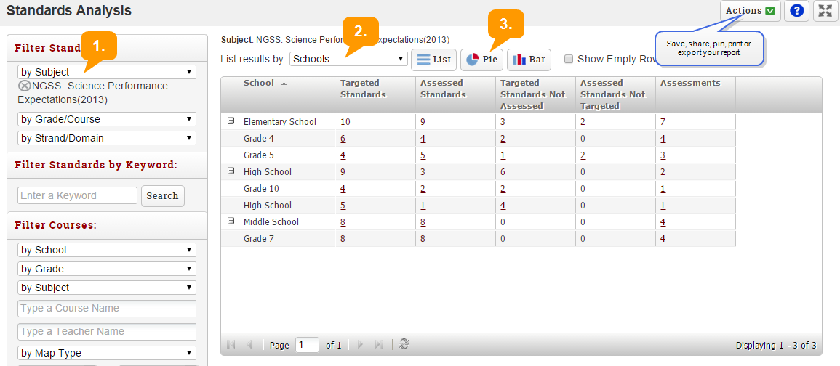840x366 pixels.
Task: Click the blue help question mark icon
Action: click(797, 11)
